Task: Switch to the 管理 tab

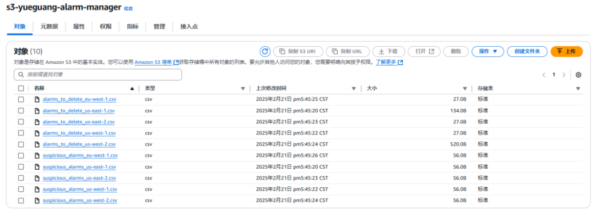Action: 159,26
